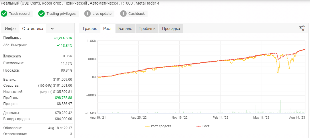
Task: Click the $84,000.00 withdrawals value
Action: pyautogui.click(x=63, y=119)
